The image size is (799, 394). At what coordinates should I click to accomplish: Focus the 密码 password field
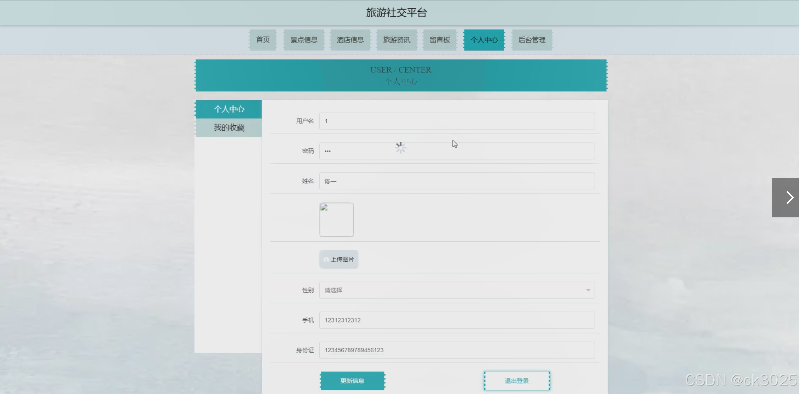coord(457,151)
